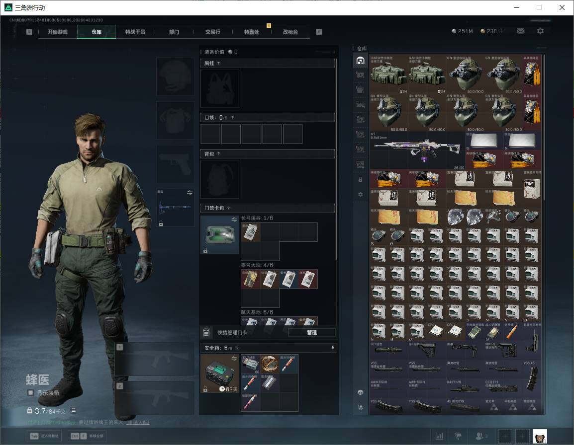Click the help icon beside 胸挂
This screenshot has height=445, width=574.
click(218, 63)
